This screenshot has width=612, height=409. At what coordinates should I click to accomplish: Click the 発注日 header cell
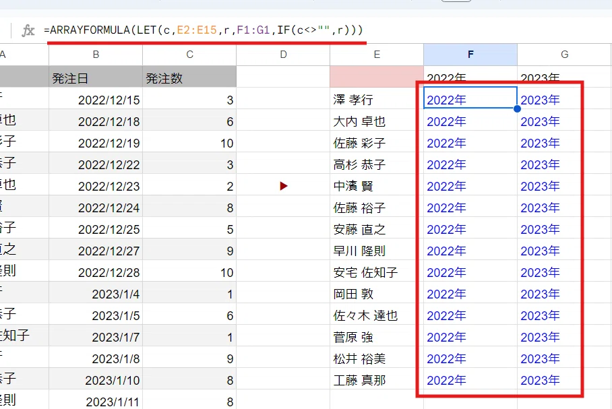tap(96, 77)
